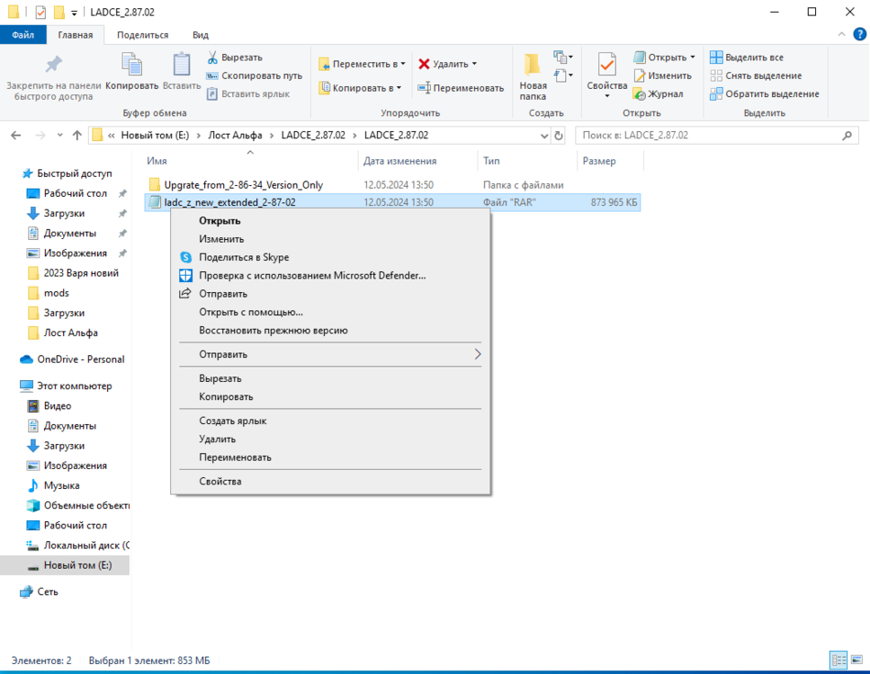Click the Rename icon in the ribbon
Image resolution: width=870 pixels, height=674 pixels.
point(424,88)
